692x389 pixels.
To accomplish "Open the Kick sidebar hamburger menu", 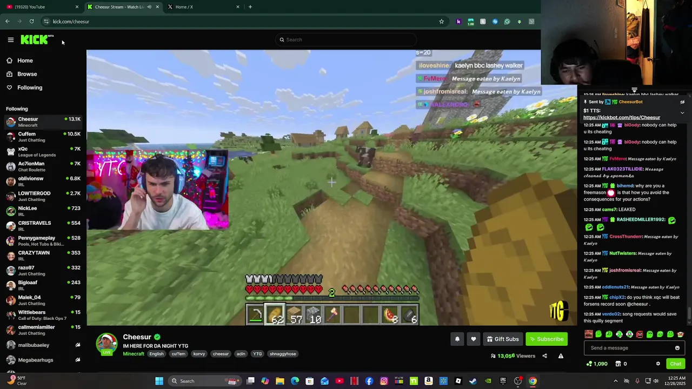I will point(10,39).
